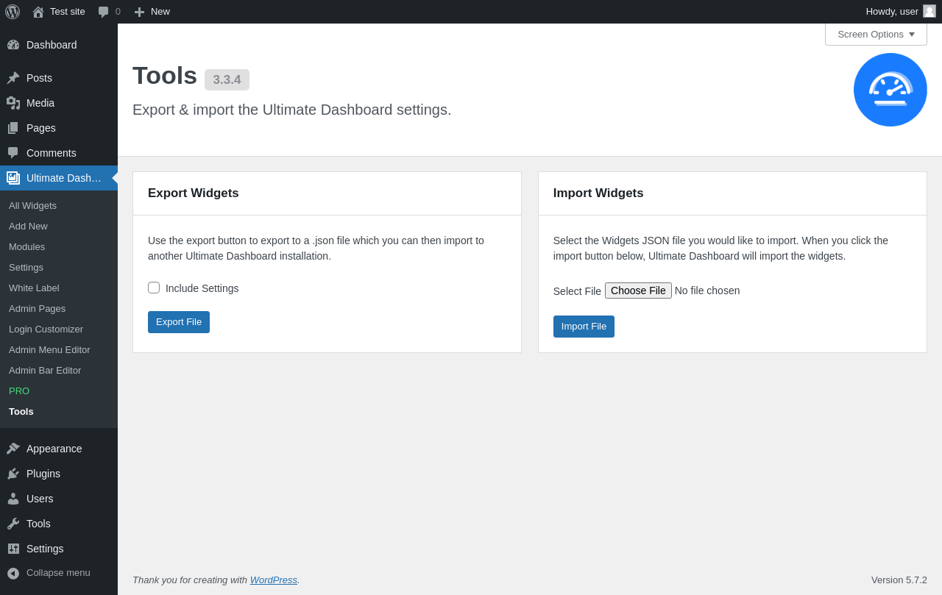Open the comments bubble icon in admin bar

pyautogui.click(x=104, y=12)
